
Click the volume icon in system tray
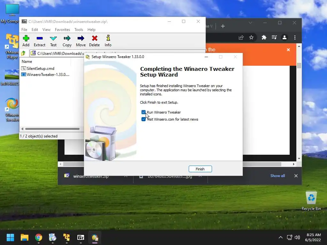click(x=297, y=237)
